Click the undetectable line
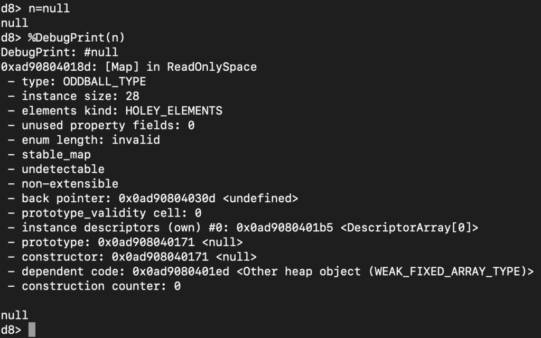Image resolution: width=541 pixels, height=338 pixels. [63, 170]
